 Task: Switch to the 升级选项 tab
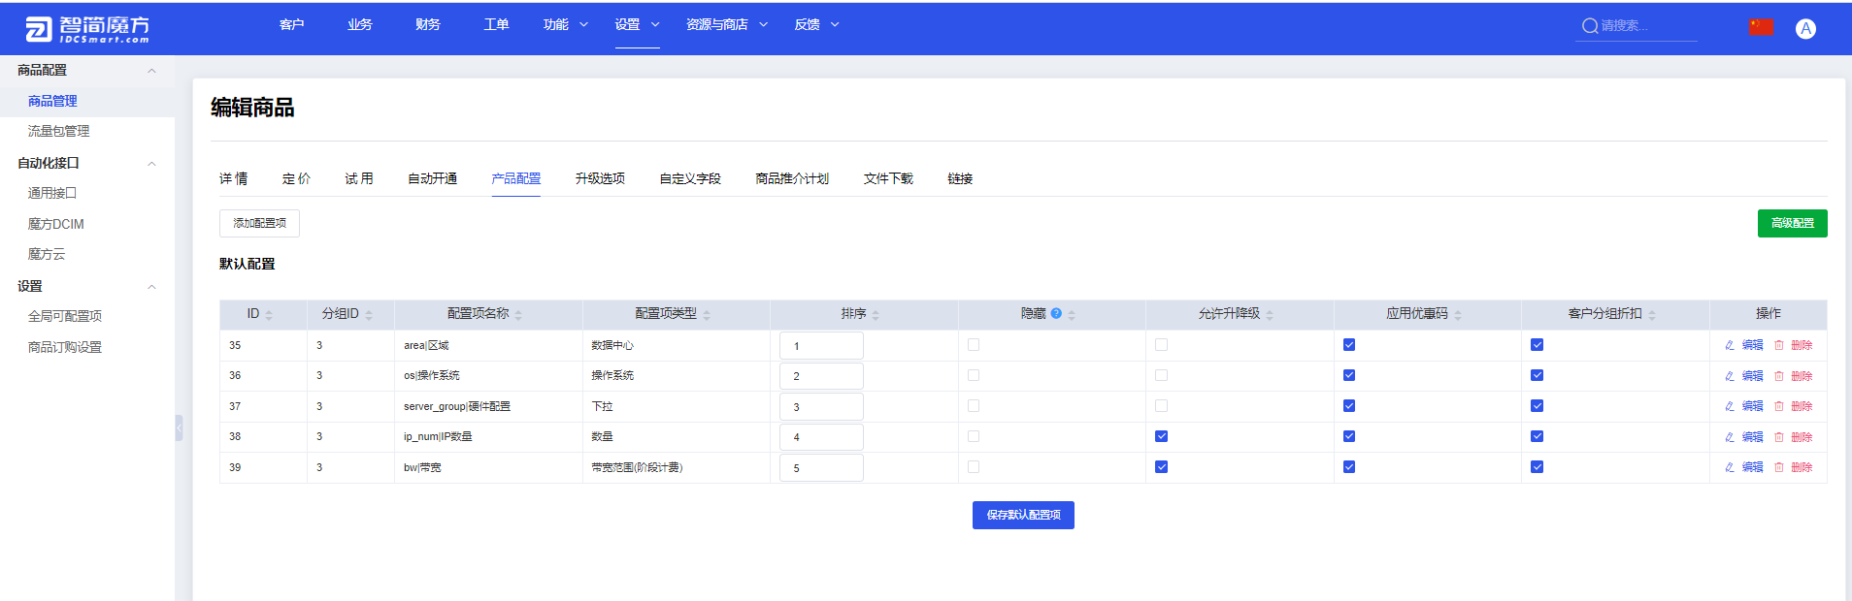pyautogui.click(x=600, y=178)
